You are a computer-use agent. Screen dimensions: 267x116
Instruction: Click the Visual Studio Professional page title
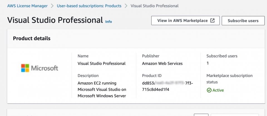pos(55,20)
